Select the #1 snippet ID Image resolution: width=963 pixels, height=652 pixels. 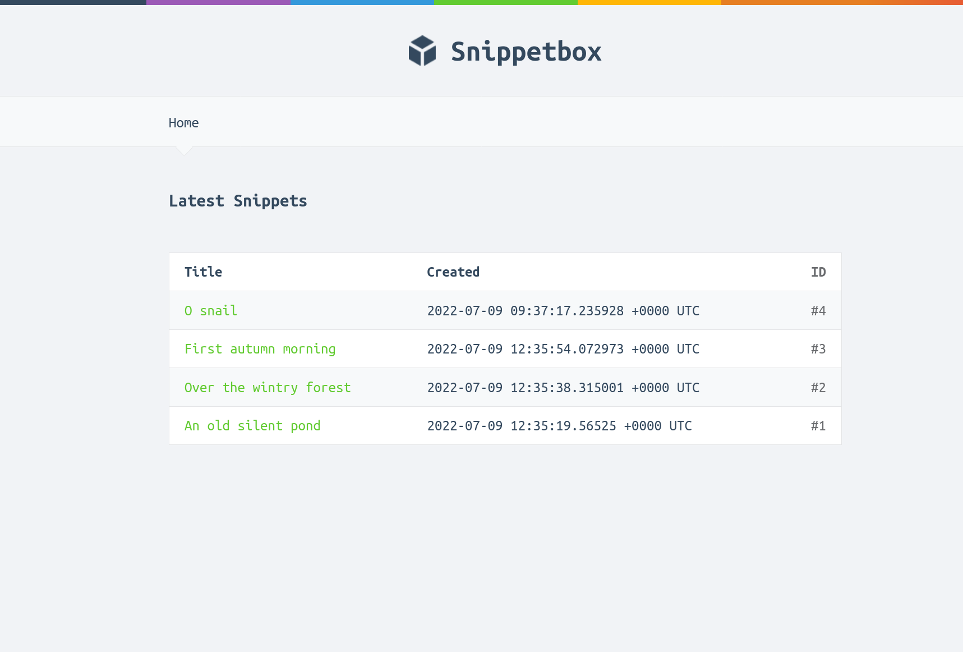point(818,425)
